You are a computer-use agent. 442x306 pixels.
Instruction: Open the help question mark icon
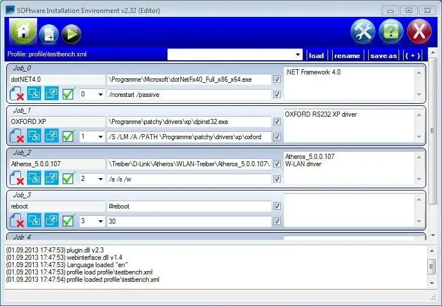[391, 32]
